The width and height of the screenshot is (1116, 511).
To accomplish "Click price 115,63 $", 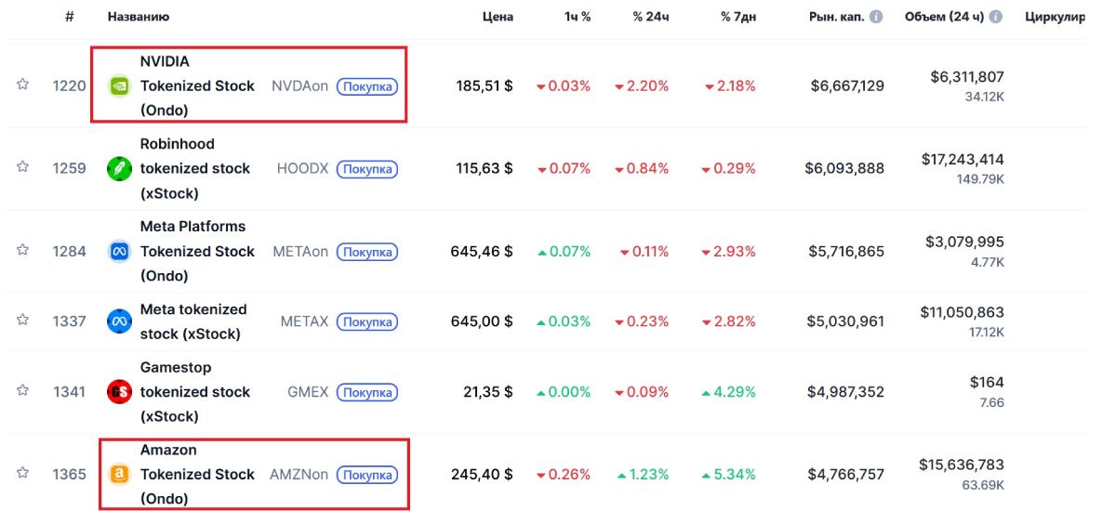I will (485, 168).
